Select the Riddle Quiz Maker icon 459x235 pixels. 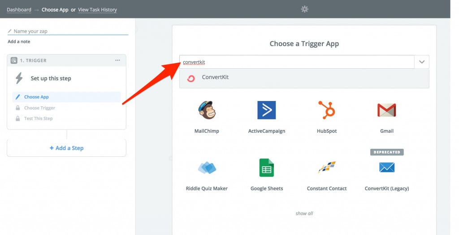point(207,168)
